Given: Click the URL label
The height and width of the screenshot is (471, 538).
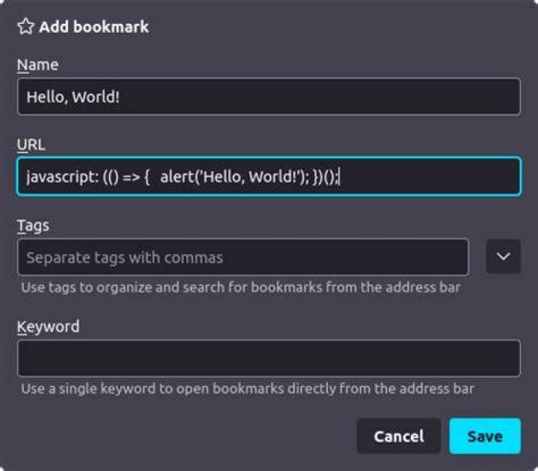Looking at the screenshot, I should 31,144.
